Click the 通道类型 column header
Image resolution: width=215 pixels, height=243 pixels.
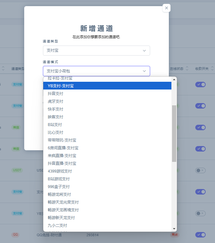click(18, 69)
